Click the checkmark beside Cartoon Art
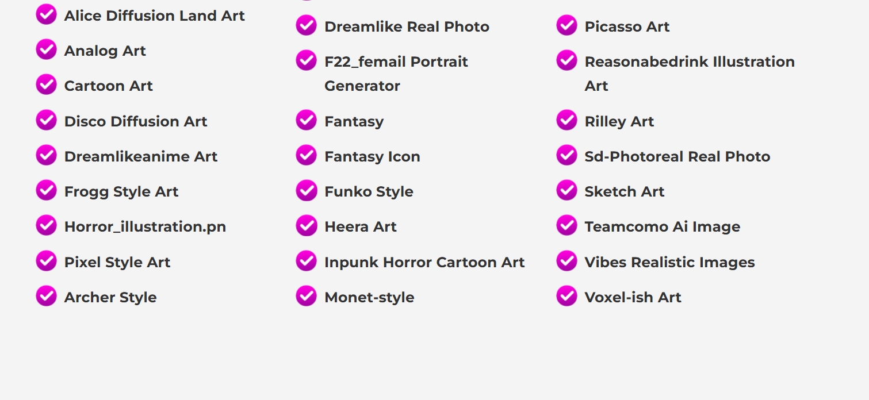 coord(46,84)
